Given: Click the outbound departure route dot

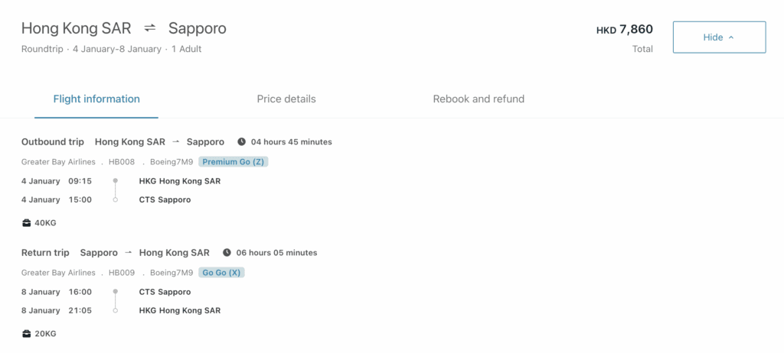Looking at the screenshot, I should click(115, 181).
